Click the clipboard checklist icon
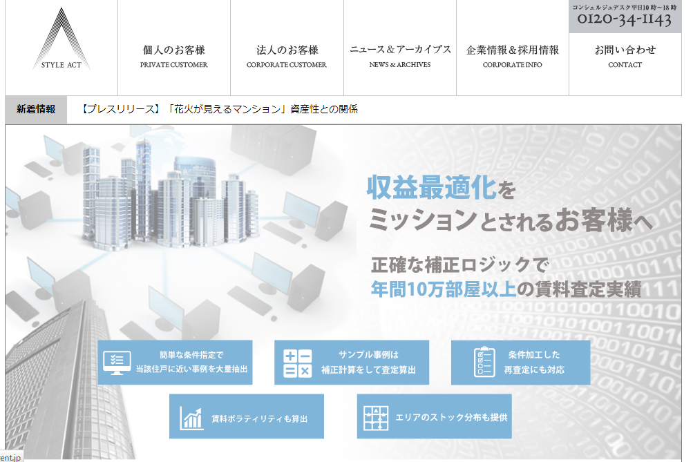693x462 pixels. 484,362
